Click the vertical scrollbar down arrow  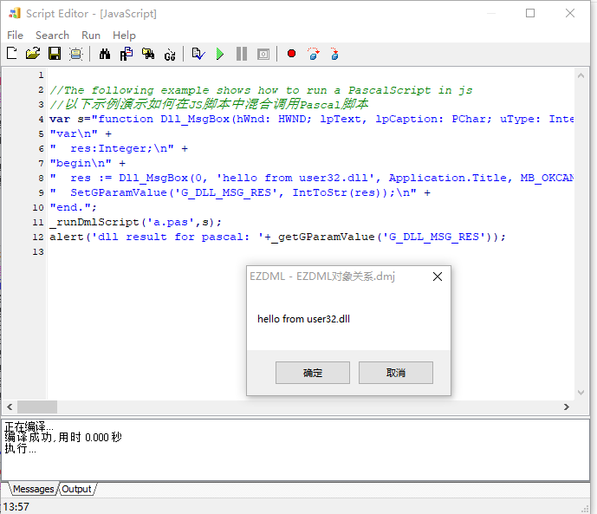pyautogui.click(x=581, y=393)
